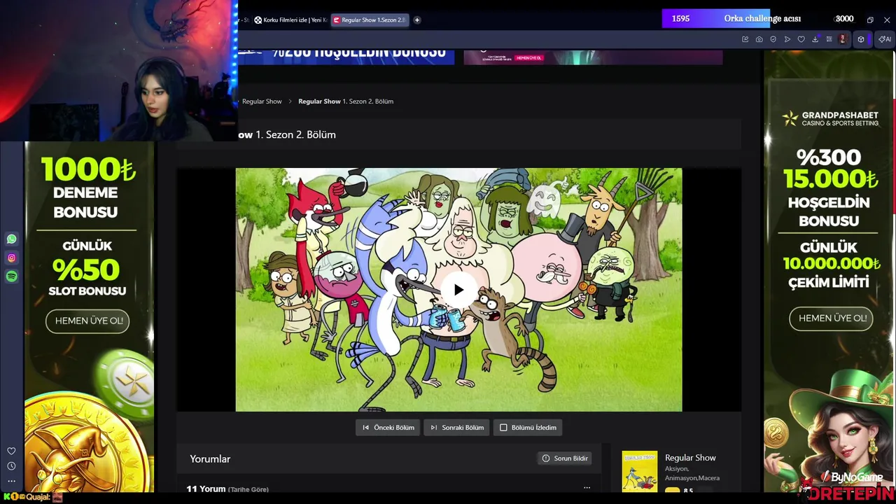Viewport: 896px width, 504px height.
Task: Click the edit page icon in the toolbar
Action: coord(745,39)
